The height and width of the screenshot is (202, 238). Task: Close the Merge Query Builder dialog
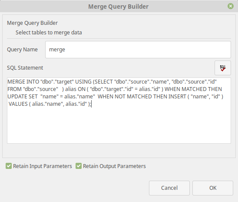(231, 6)
